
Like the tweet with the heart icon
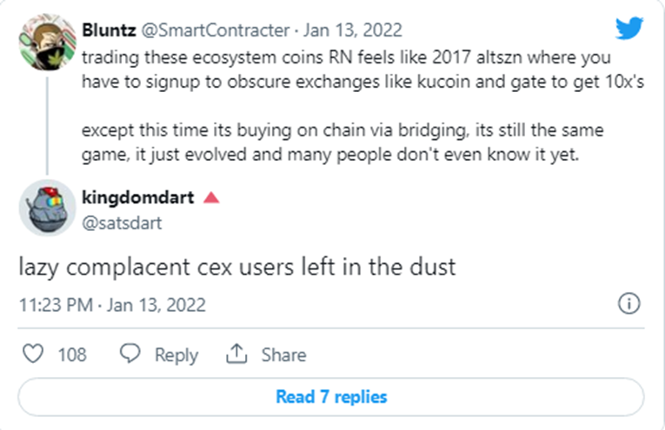[33, 354]
